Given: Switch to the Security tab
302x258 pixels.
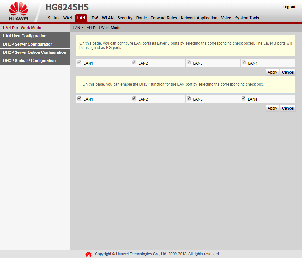Looking at the screenshot, I should coord(125,18).
